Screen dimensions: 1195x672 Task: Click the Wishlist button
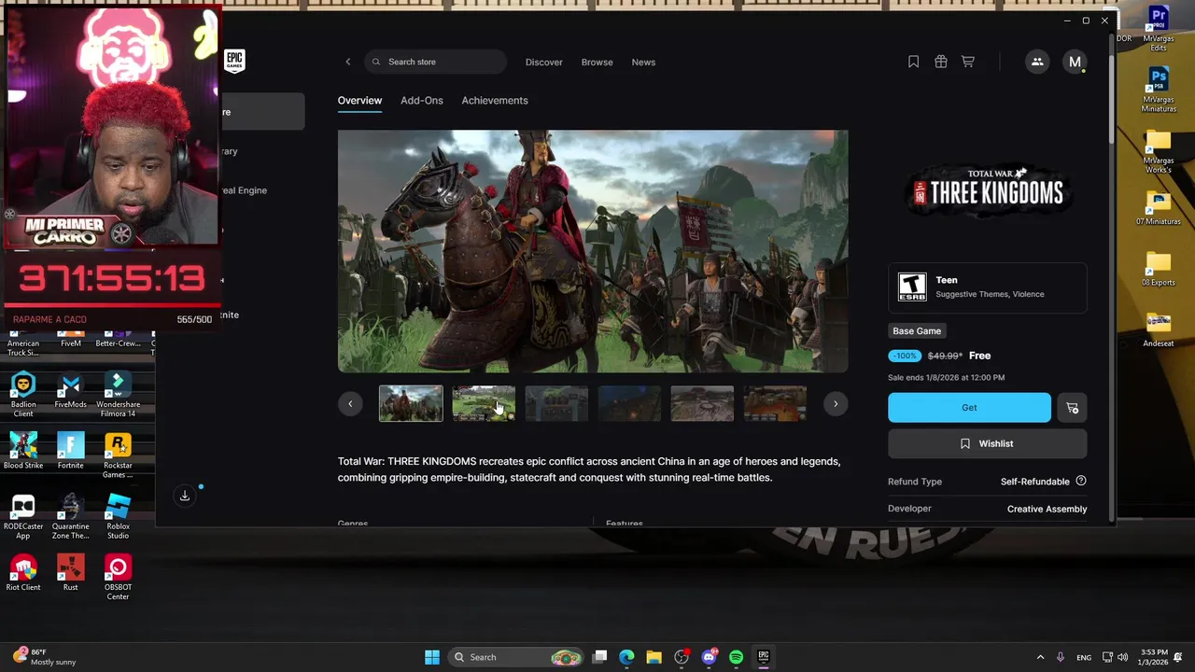(988, 444)
